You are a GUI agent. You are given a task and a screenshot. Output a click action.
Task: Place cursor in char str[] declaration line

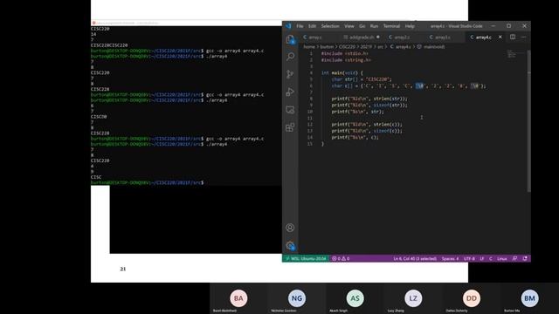[x=362, y=79]
